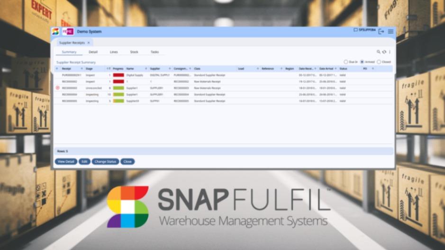
Task: Open the Supplier column filter arrow
Action: pyautogui.click(x=170, y=69)
